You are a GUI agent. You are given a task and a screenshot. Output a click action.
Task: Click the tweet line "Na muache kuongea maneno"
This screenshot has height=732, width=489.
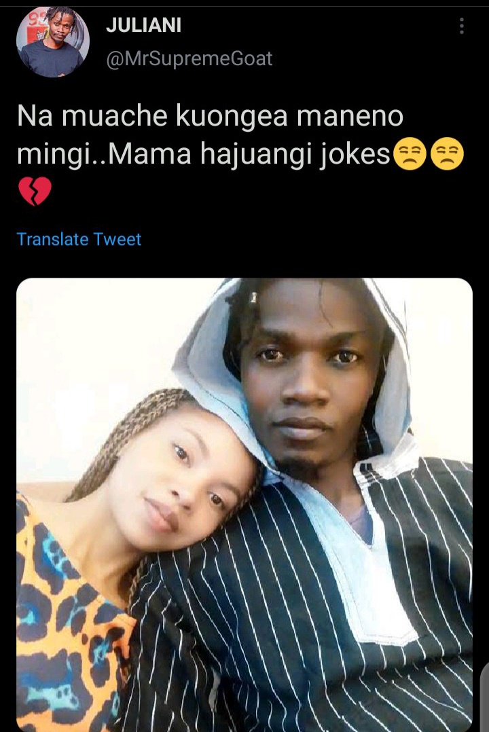point(210,117)
